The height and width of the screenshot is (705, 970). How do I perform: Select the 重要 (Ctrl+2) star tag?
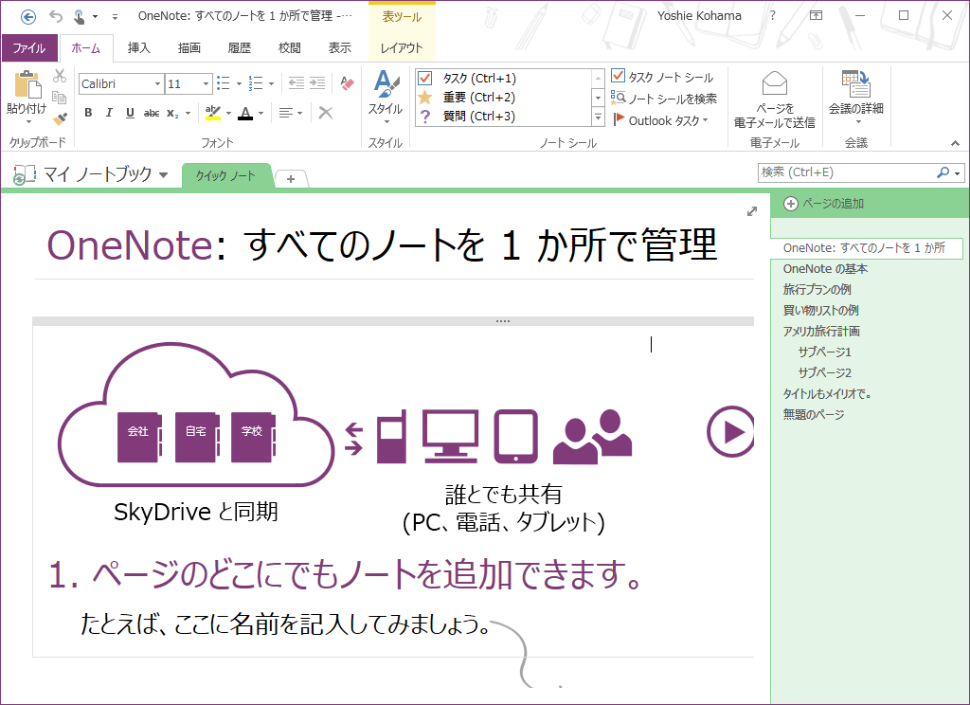tap(425, 98)
